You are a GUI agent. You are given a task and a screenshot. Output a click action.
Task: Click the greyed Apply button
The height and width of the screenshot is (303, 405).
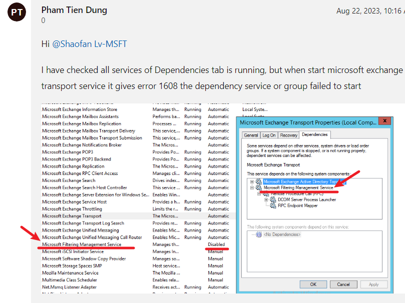click(373, 284)
